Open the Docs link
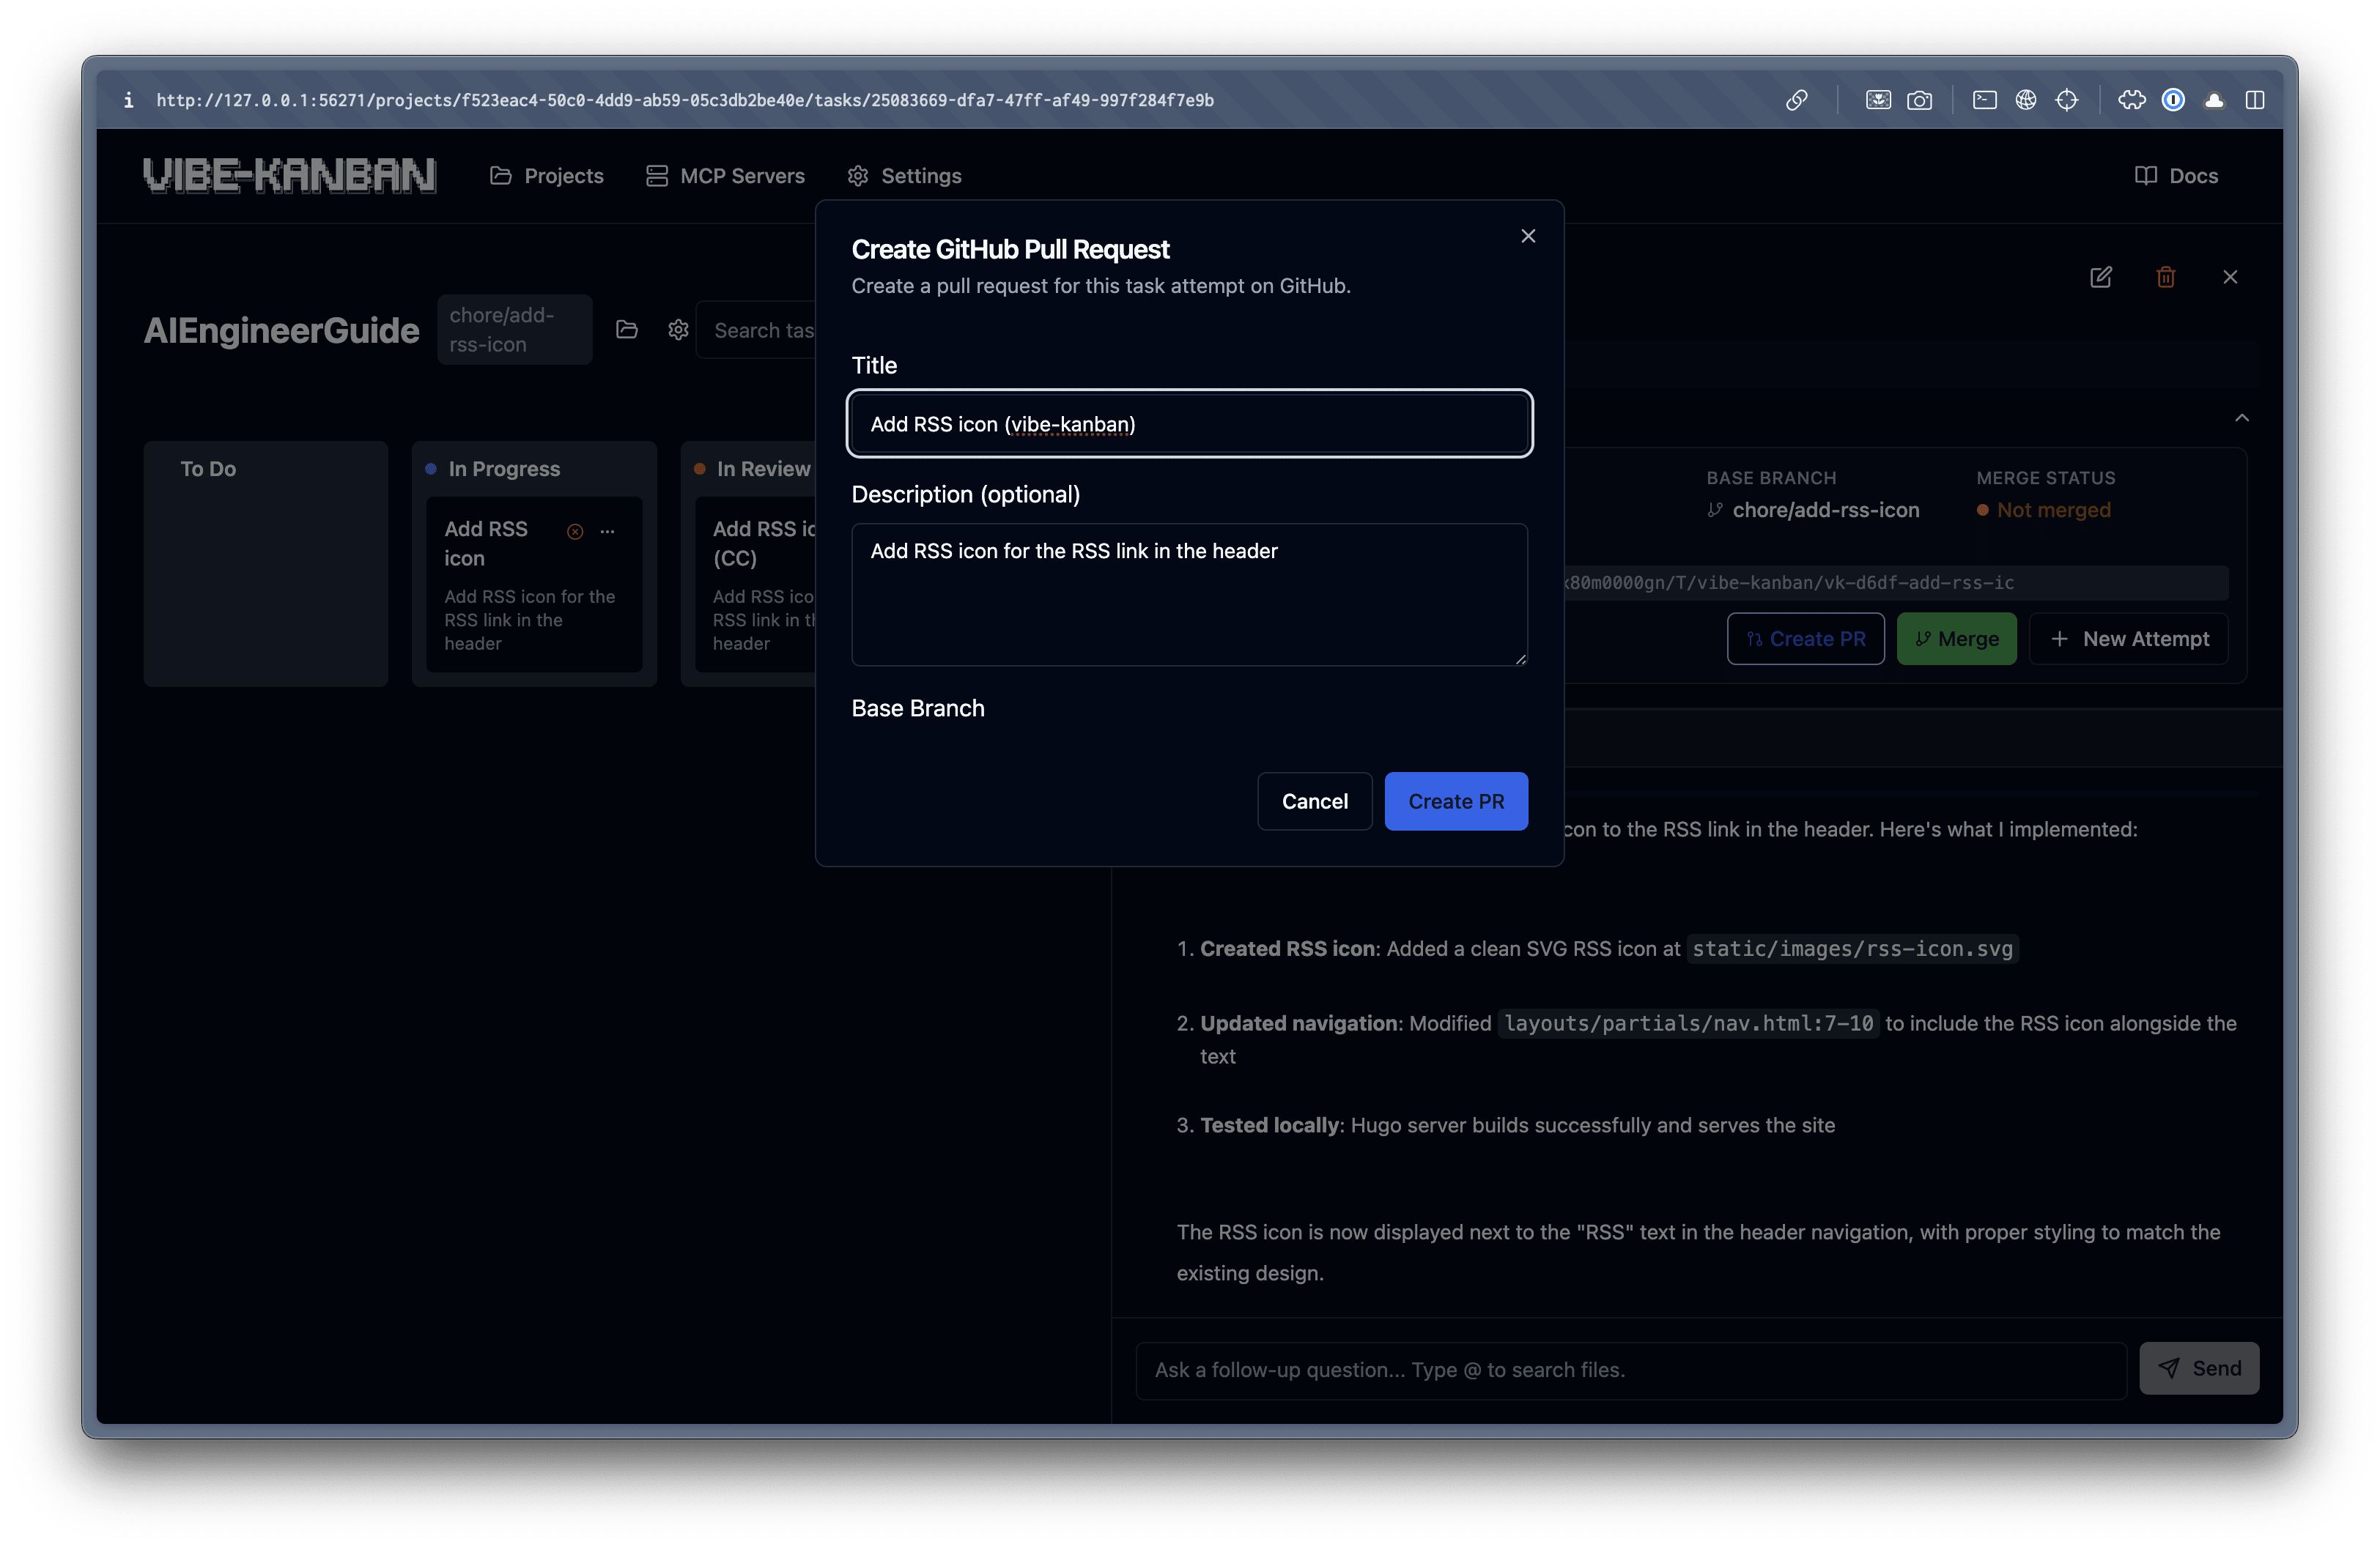Screen dimensions: 2380x1547 2176,176
